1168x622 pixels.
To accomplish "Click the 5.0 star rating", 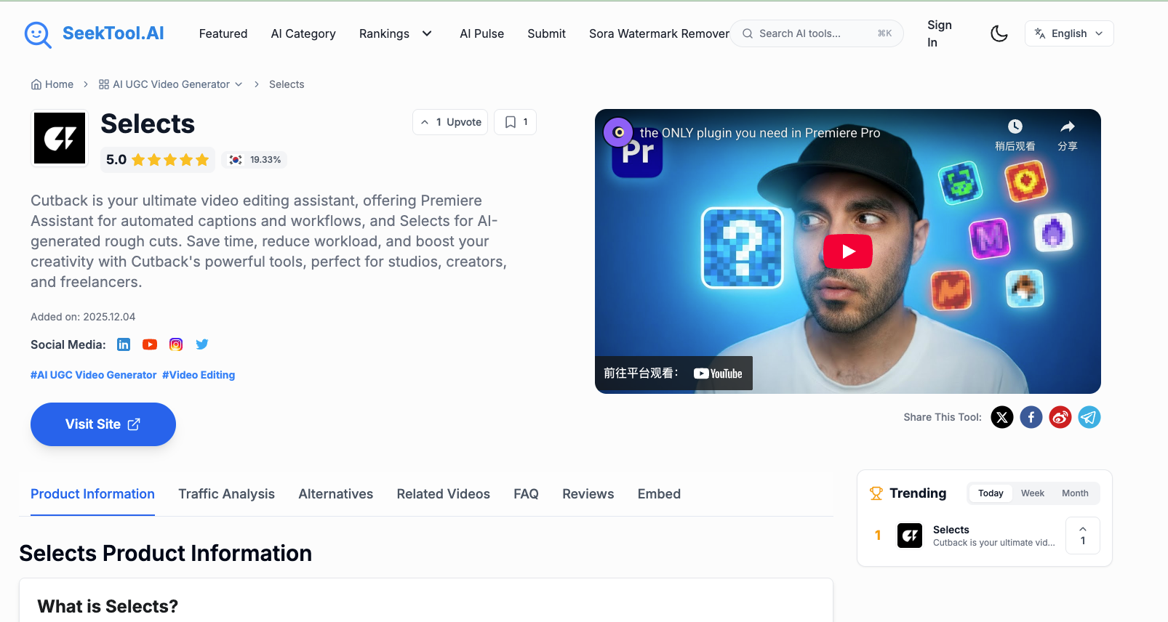I will 157,160.
